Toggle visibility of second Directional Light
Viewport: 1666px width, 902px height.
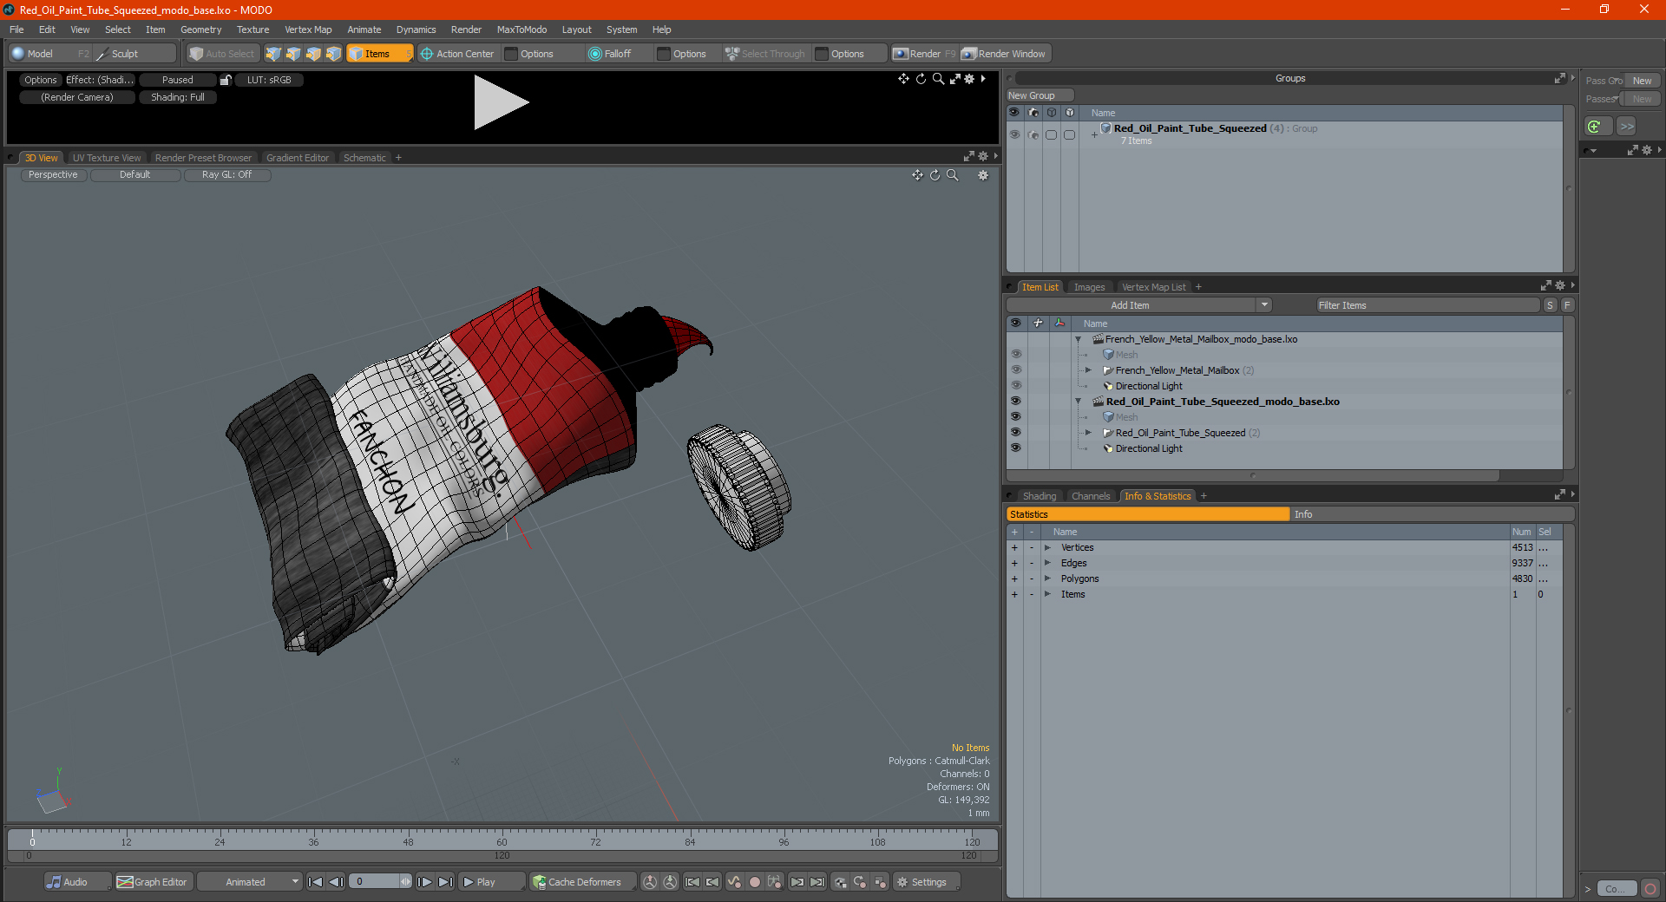click(1015, 448)
